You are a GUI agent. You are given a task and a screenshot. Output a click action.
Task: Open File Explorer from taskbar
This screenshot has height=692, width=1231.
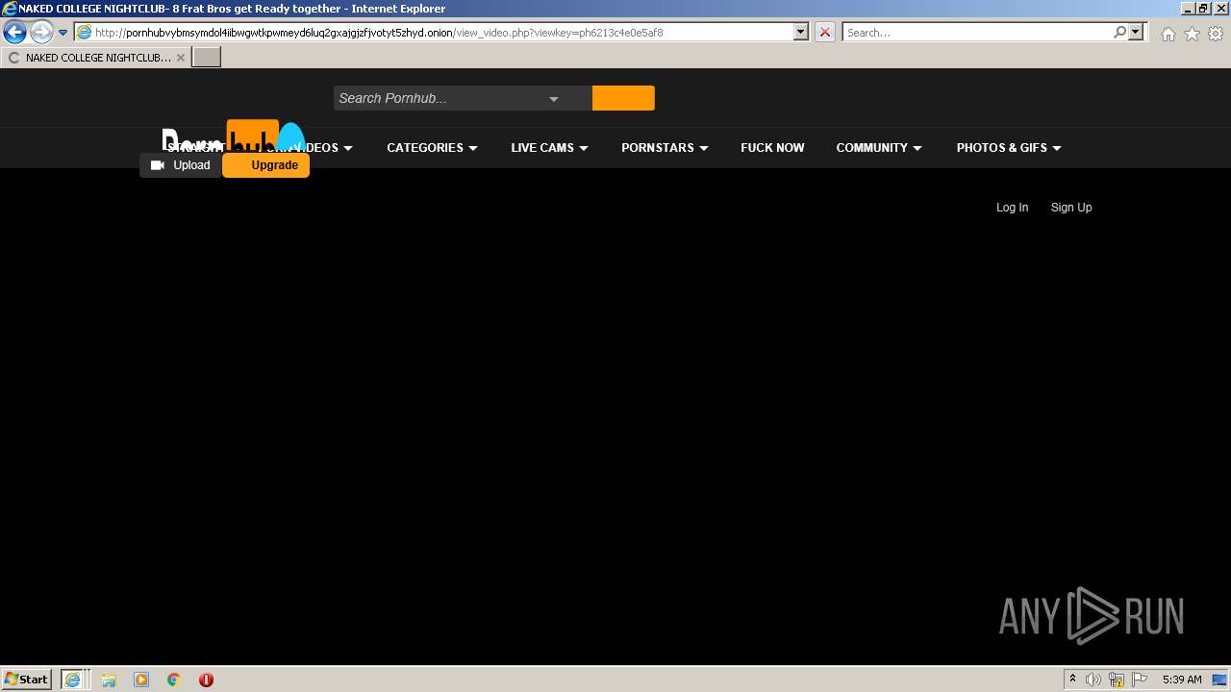(109, 680)
